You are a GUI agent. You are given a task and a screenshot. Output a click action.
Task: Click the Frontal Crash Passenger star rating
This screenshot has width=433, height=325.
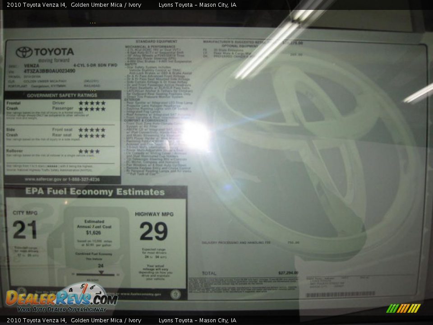click(x=92, y=109)
